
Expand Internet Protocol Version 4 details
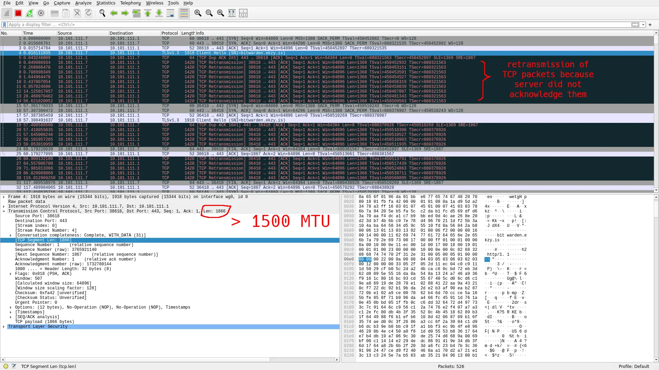click(4, 206)
